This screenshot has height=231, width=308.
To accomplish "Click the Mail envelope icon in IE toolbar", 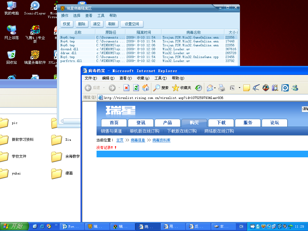I will click(210, 88).
